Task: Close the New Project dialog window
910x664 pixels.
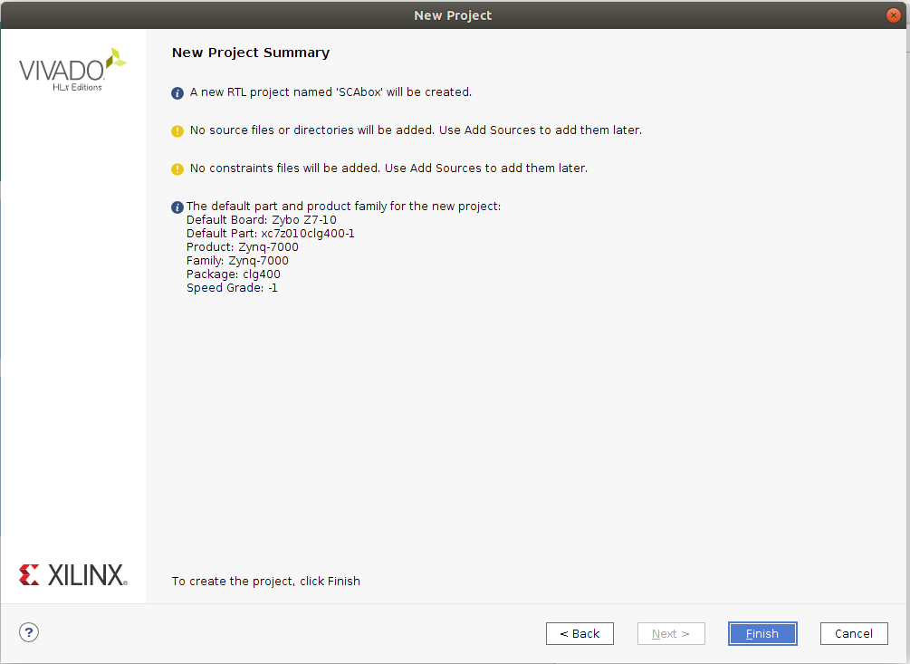Action: [894, 15]
